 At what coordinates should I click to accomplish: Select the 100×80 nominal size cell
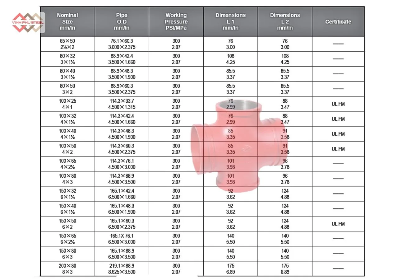(67, 179)
